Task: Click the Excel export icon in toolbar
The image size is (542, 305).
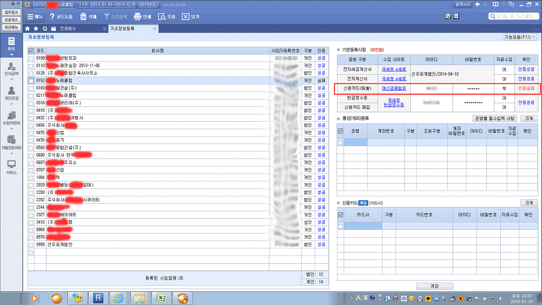Action: click(x=448, y=16)
